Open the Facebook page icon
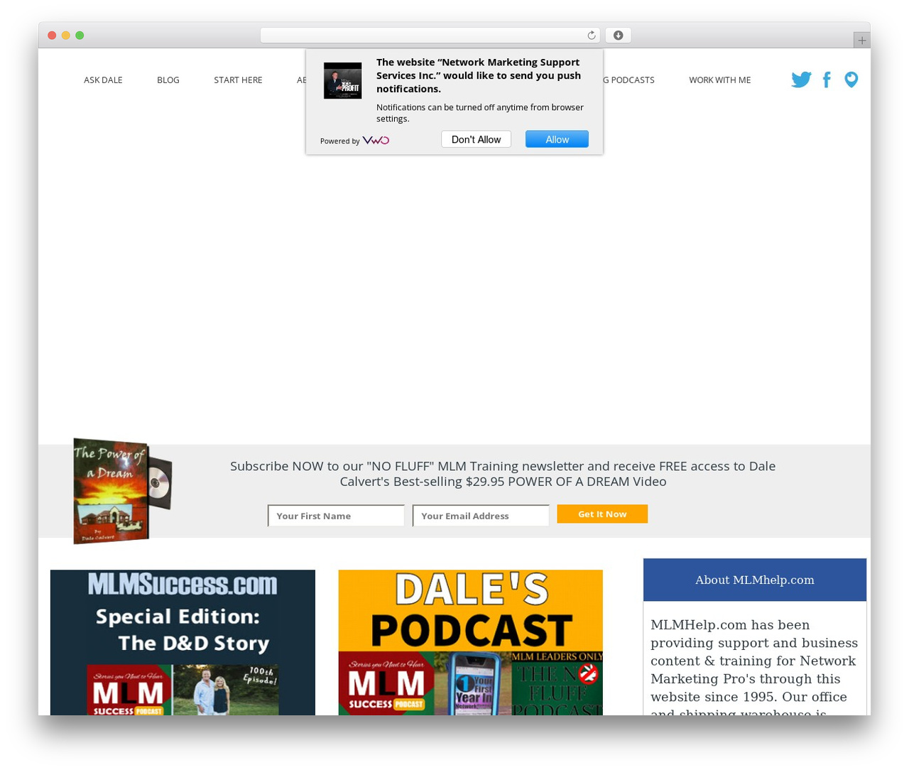 (x=827, y=80)
